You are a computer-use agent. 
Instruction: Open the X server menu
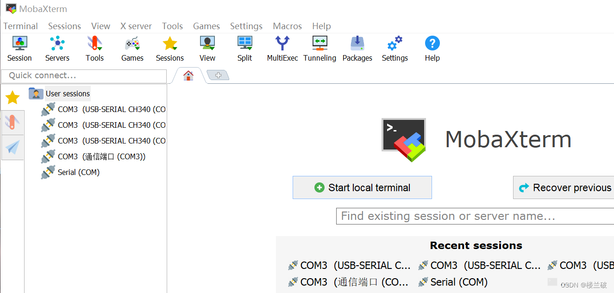[136, 26]
